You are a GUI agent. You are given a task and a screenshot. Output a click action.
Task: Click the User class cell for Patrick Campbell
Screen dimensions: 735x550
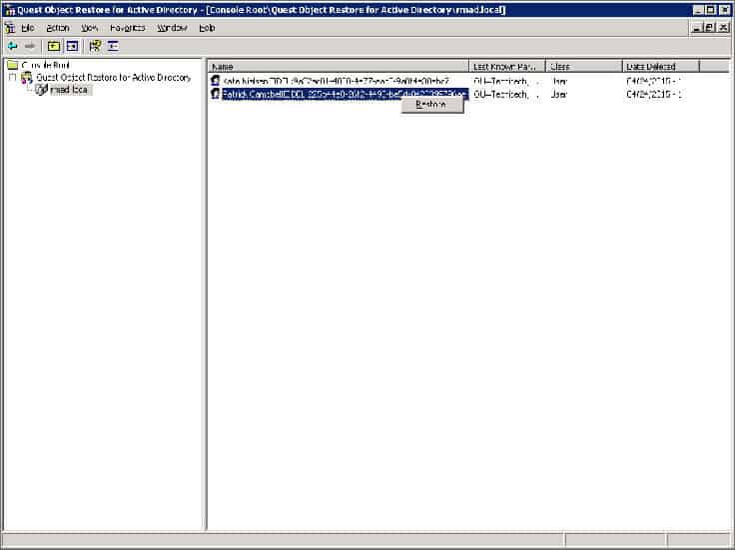coord(559,94)
